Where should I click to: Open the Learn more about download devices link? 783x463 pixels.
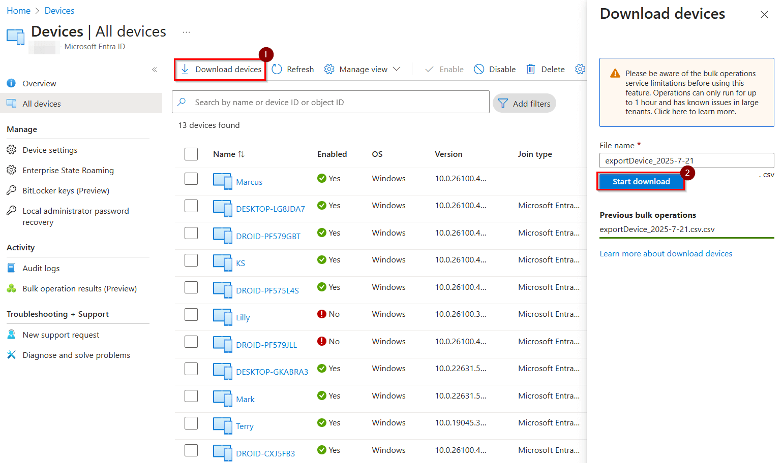tap(666, 253)
